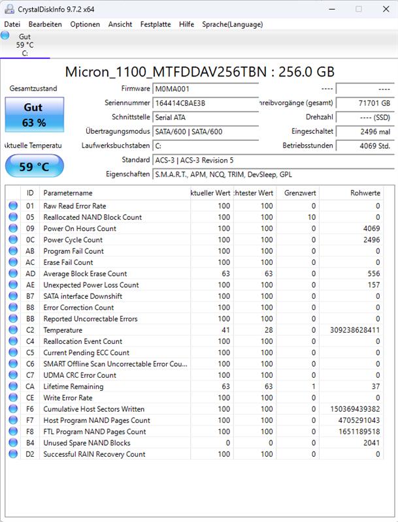This screenshot has height=522, width=398.
Task: Click status icon for Reallocated NAND Block Count
Action: (x=13, y=217)
